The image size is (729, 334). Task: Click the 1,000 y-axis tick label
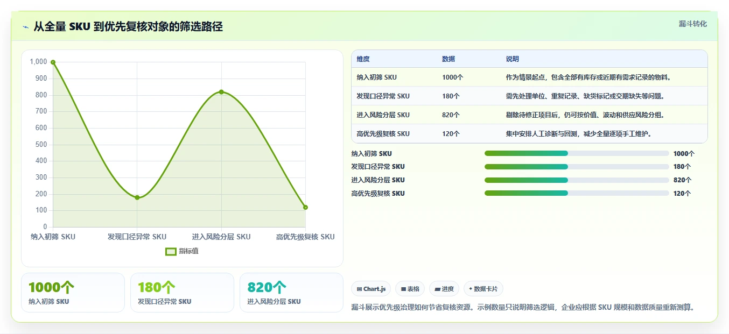[39, 62]
